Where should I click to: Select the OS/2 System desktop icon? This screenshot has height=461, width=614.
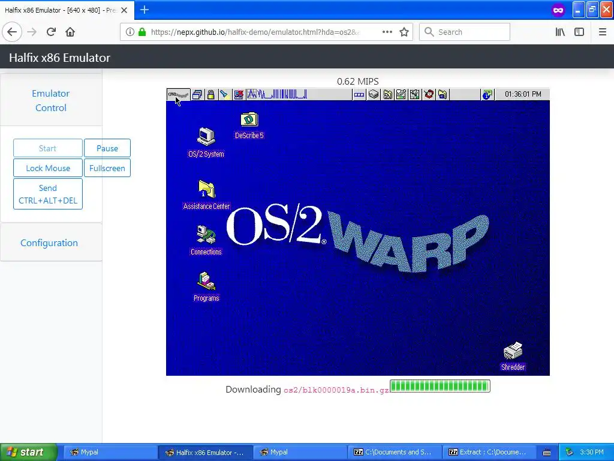[x=206, y=143]
